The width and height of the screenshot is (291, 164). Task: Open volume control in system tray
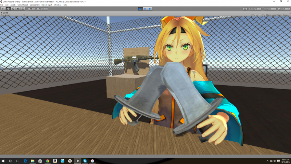click(275, 161)
